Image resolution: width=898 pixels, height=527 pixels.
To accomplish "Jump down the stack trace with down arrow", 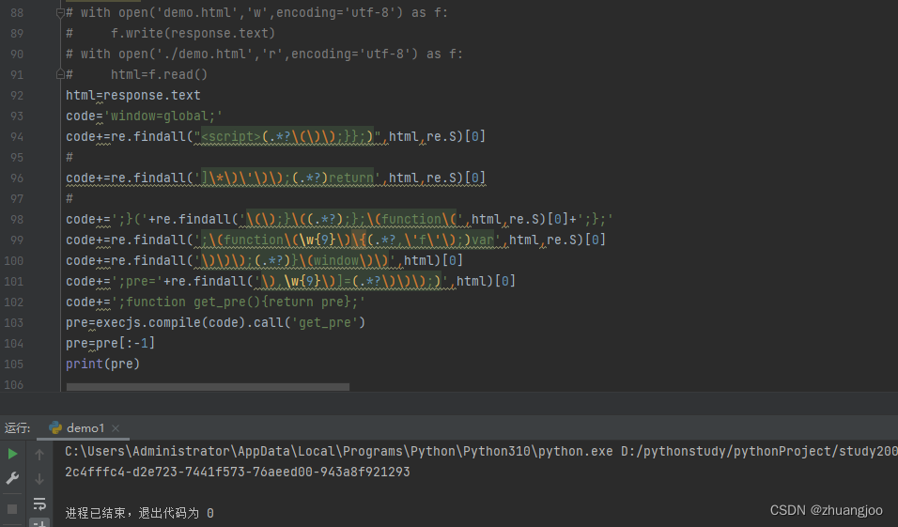I will [x=39, y=479].
